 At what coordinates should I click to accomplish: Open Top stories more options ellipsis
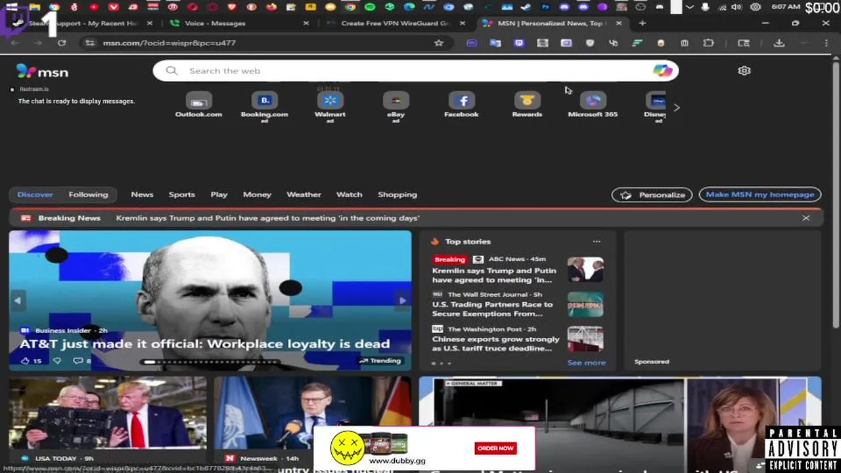coord(597,241)
